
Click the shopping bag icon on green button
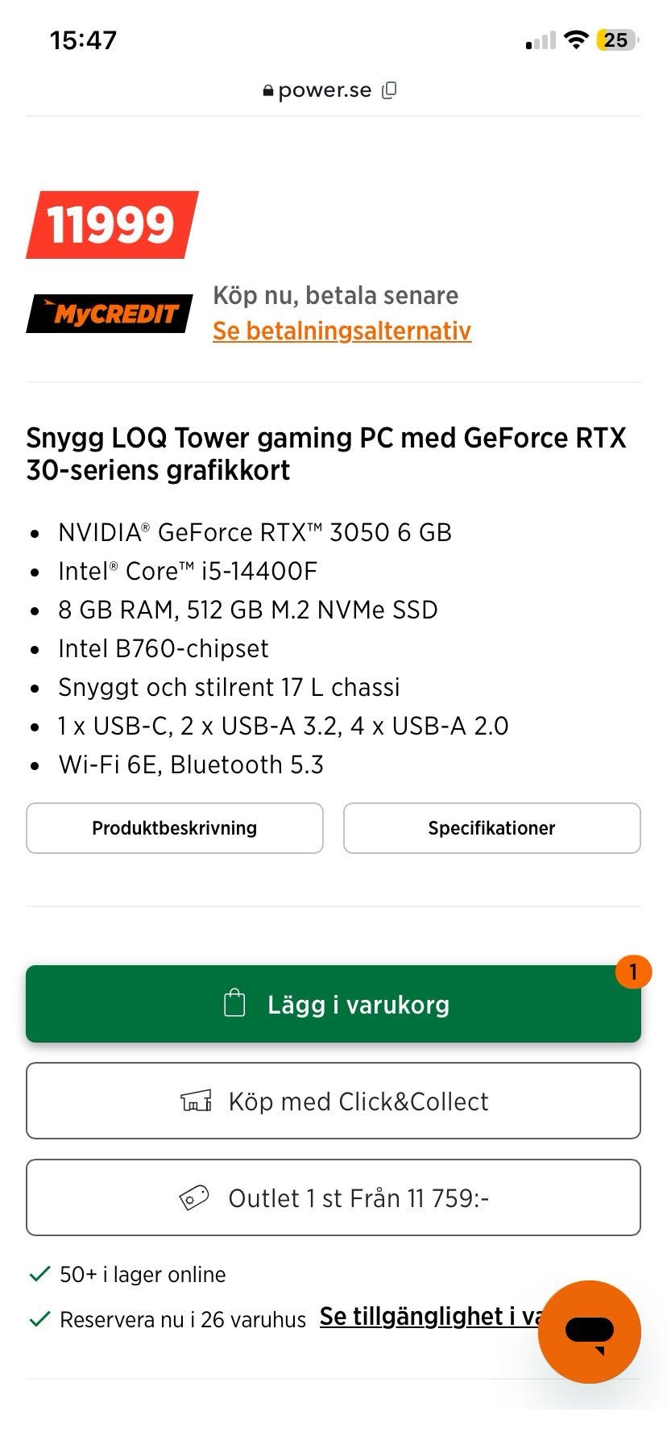point(234,1004)
